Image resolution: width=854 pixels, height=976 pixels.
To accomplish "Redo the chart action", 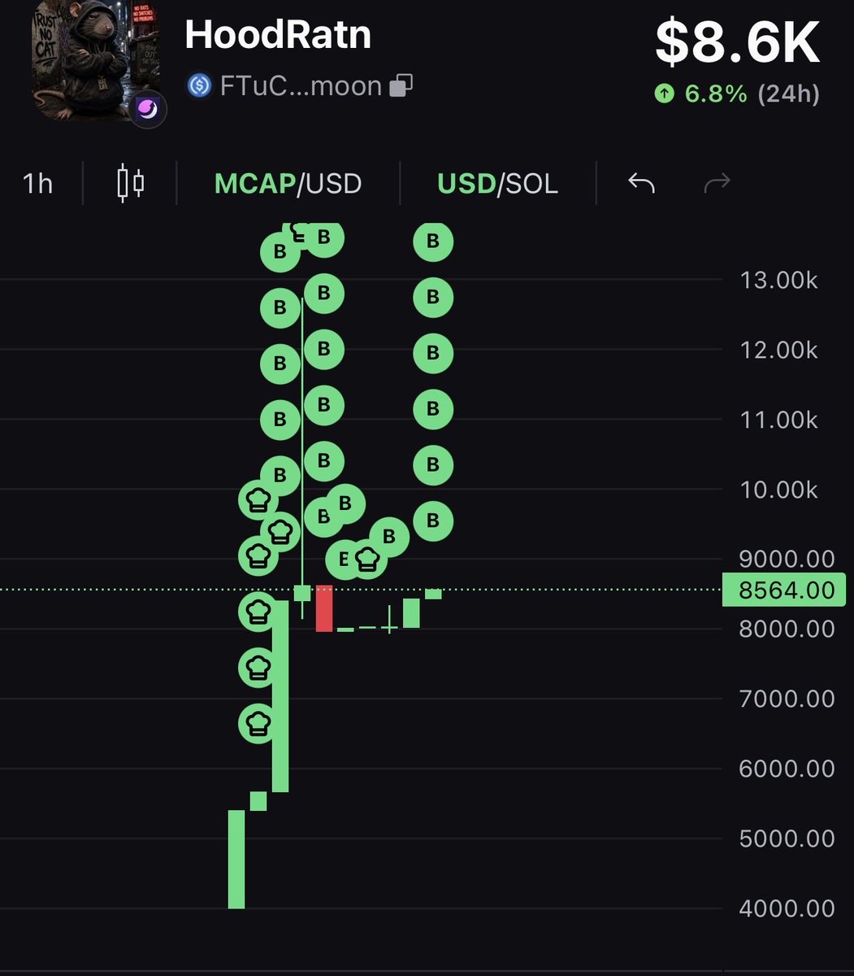I will click(717, 183).
